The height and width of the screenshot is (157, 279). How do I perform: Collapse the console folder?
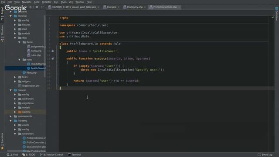tap(10, 90)
